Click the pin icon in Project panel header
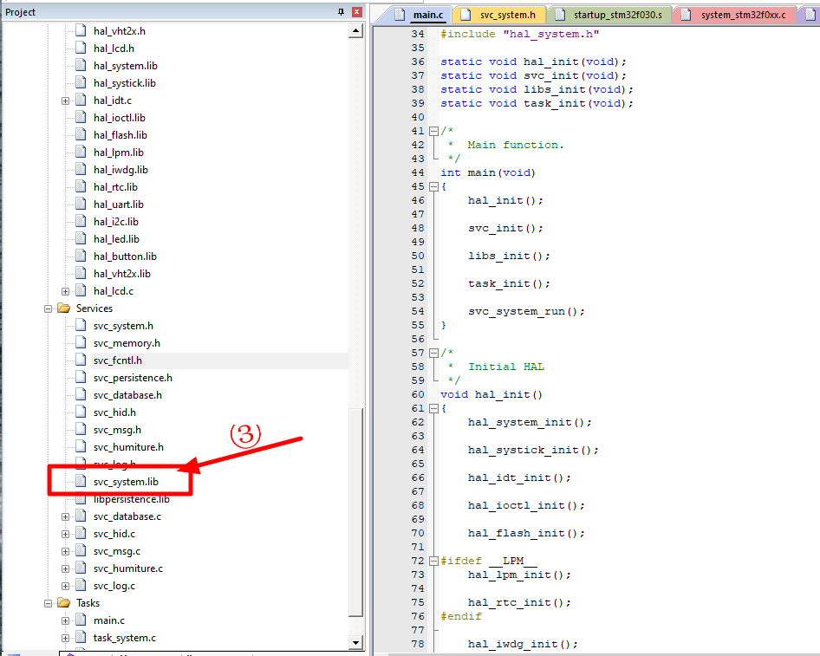 [x=341, y=12]
